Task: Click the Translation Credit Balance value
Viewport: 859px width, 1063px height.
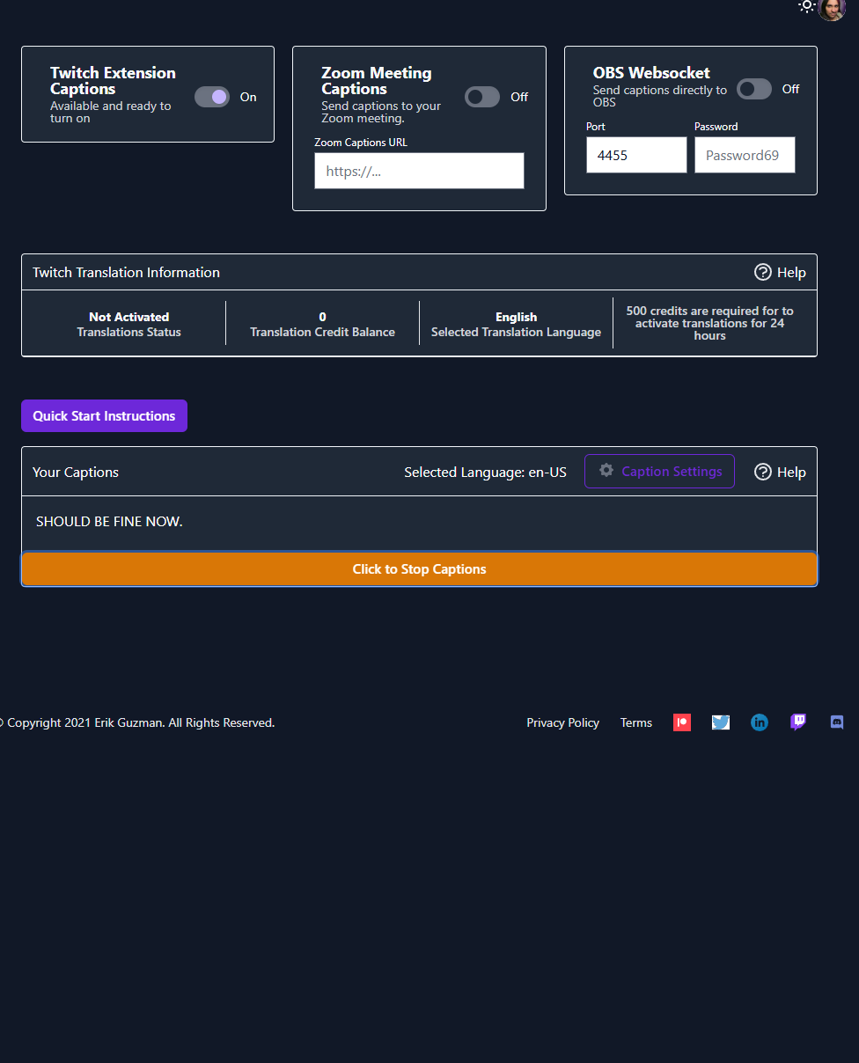Action: point(322,317)
